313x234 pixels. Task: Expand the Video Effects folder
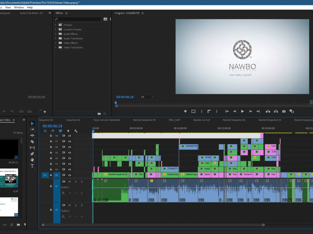56,43
